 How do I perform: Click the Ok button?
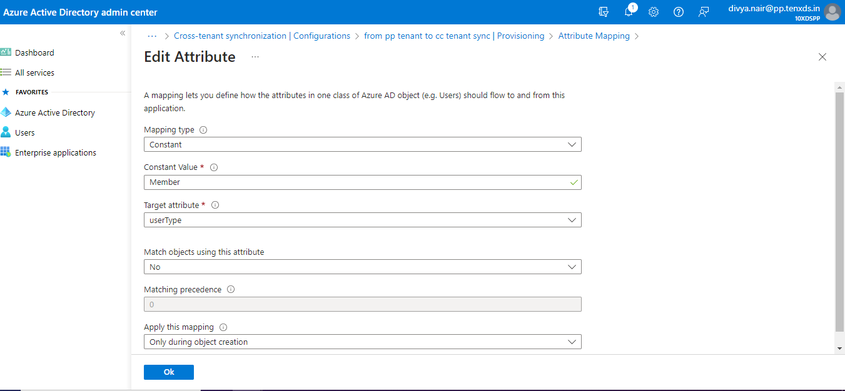[x=168, y=372]
